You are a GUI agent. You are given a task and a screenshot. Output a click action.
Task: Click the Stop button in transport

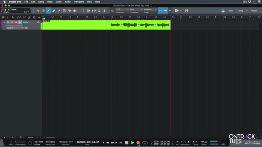(126, 143)
